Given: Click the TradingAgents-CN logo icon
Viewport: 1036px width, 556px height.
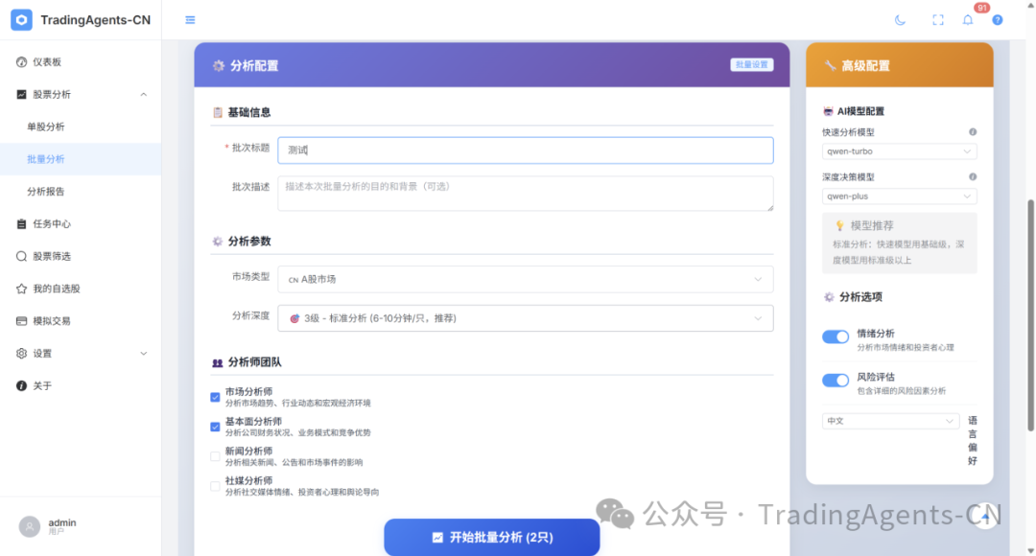Looking at the screenshot, I should click(21, 20).
